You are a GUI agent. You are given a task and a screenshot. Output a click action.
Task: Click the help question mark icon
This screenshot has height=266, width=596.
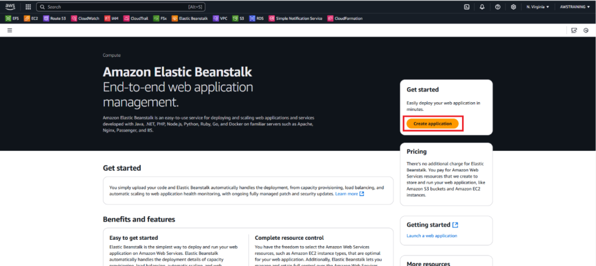click(x=498, y=7)
